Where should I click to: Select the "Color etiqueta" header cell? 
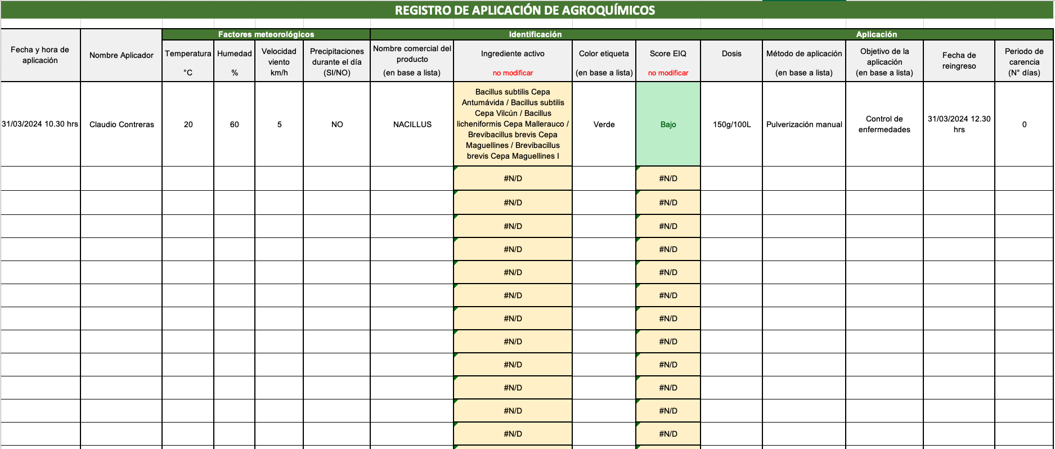tap(604, 61)
